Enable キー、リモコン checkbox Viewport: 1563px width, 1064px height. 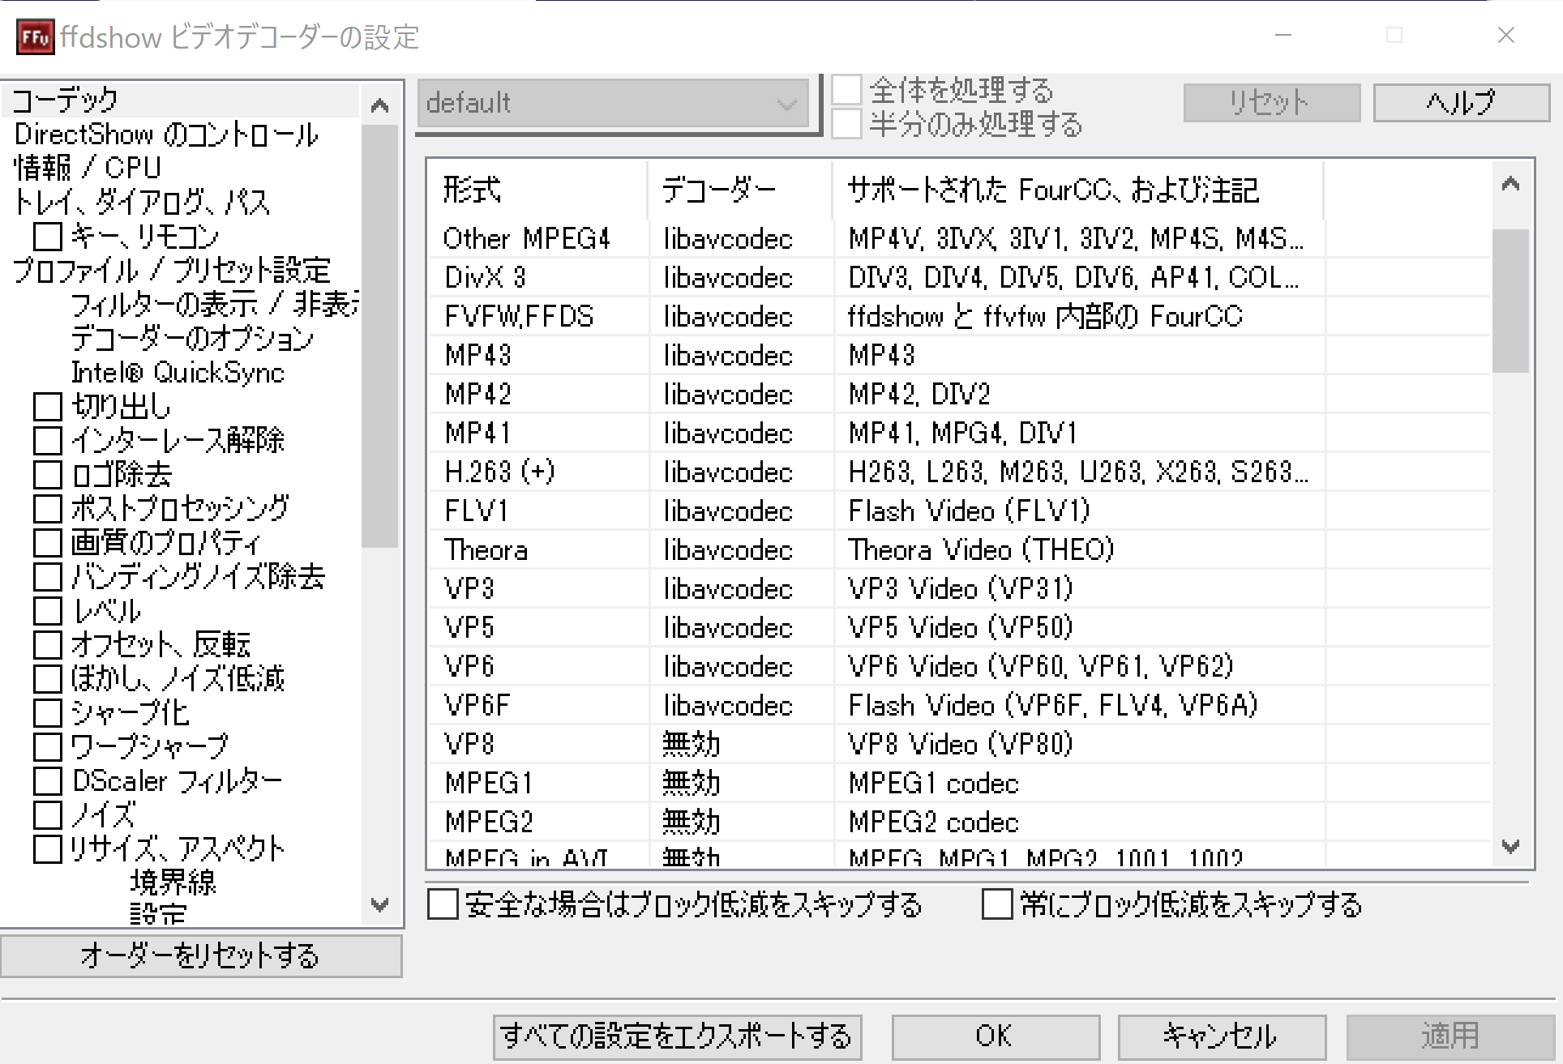tap(48, 237)
